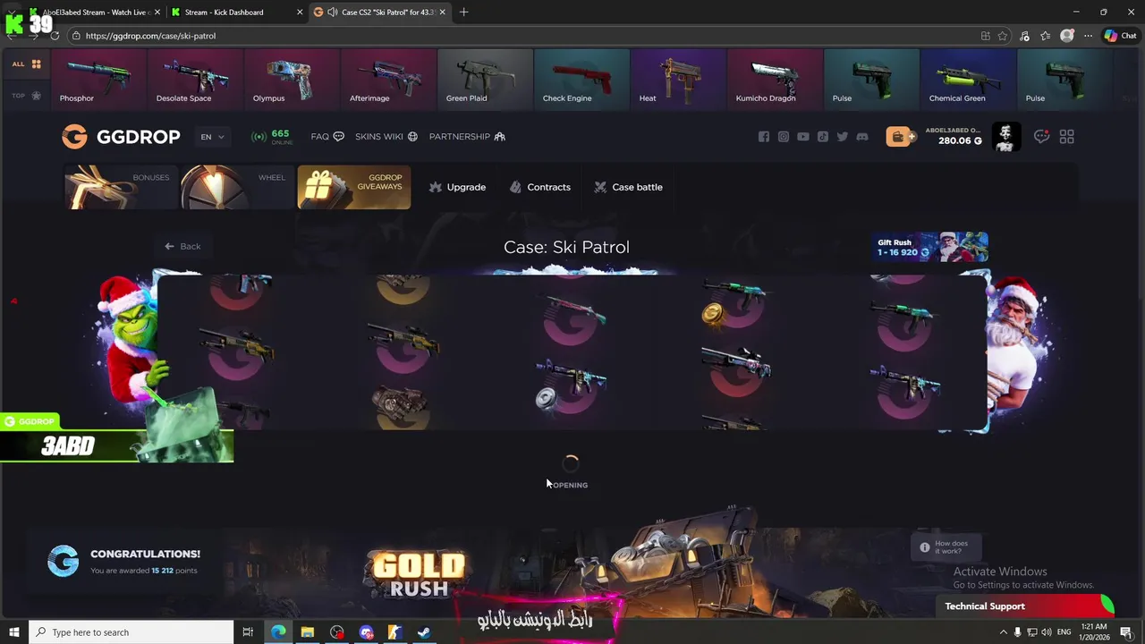
Task: Open the Instagram social link icon
Action: (784, 137)
